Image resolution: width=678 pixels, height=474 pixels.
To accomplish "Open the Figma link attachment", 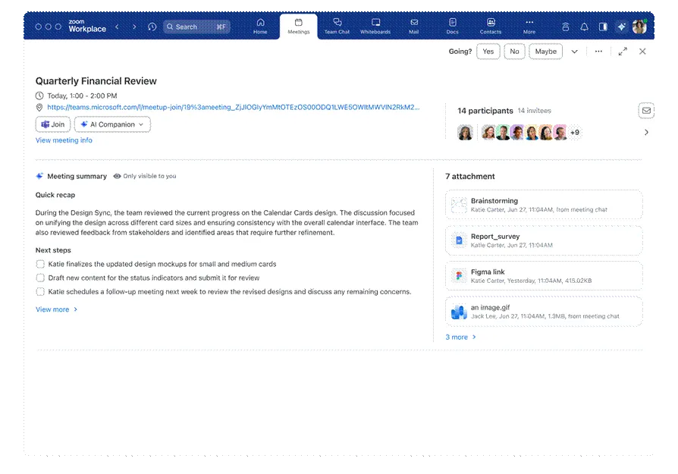I will tap(544, 275).
